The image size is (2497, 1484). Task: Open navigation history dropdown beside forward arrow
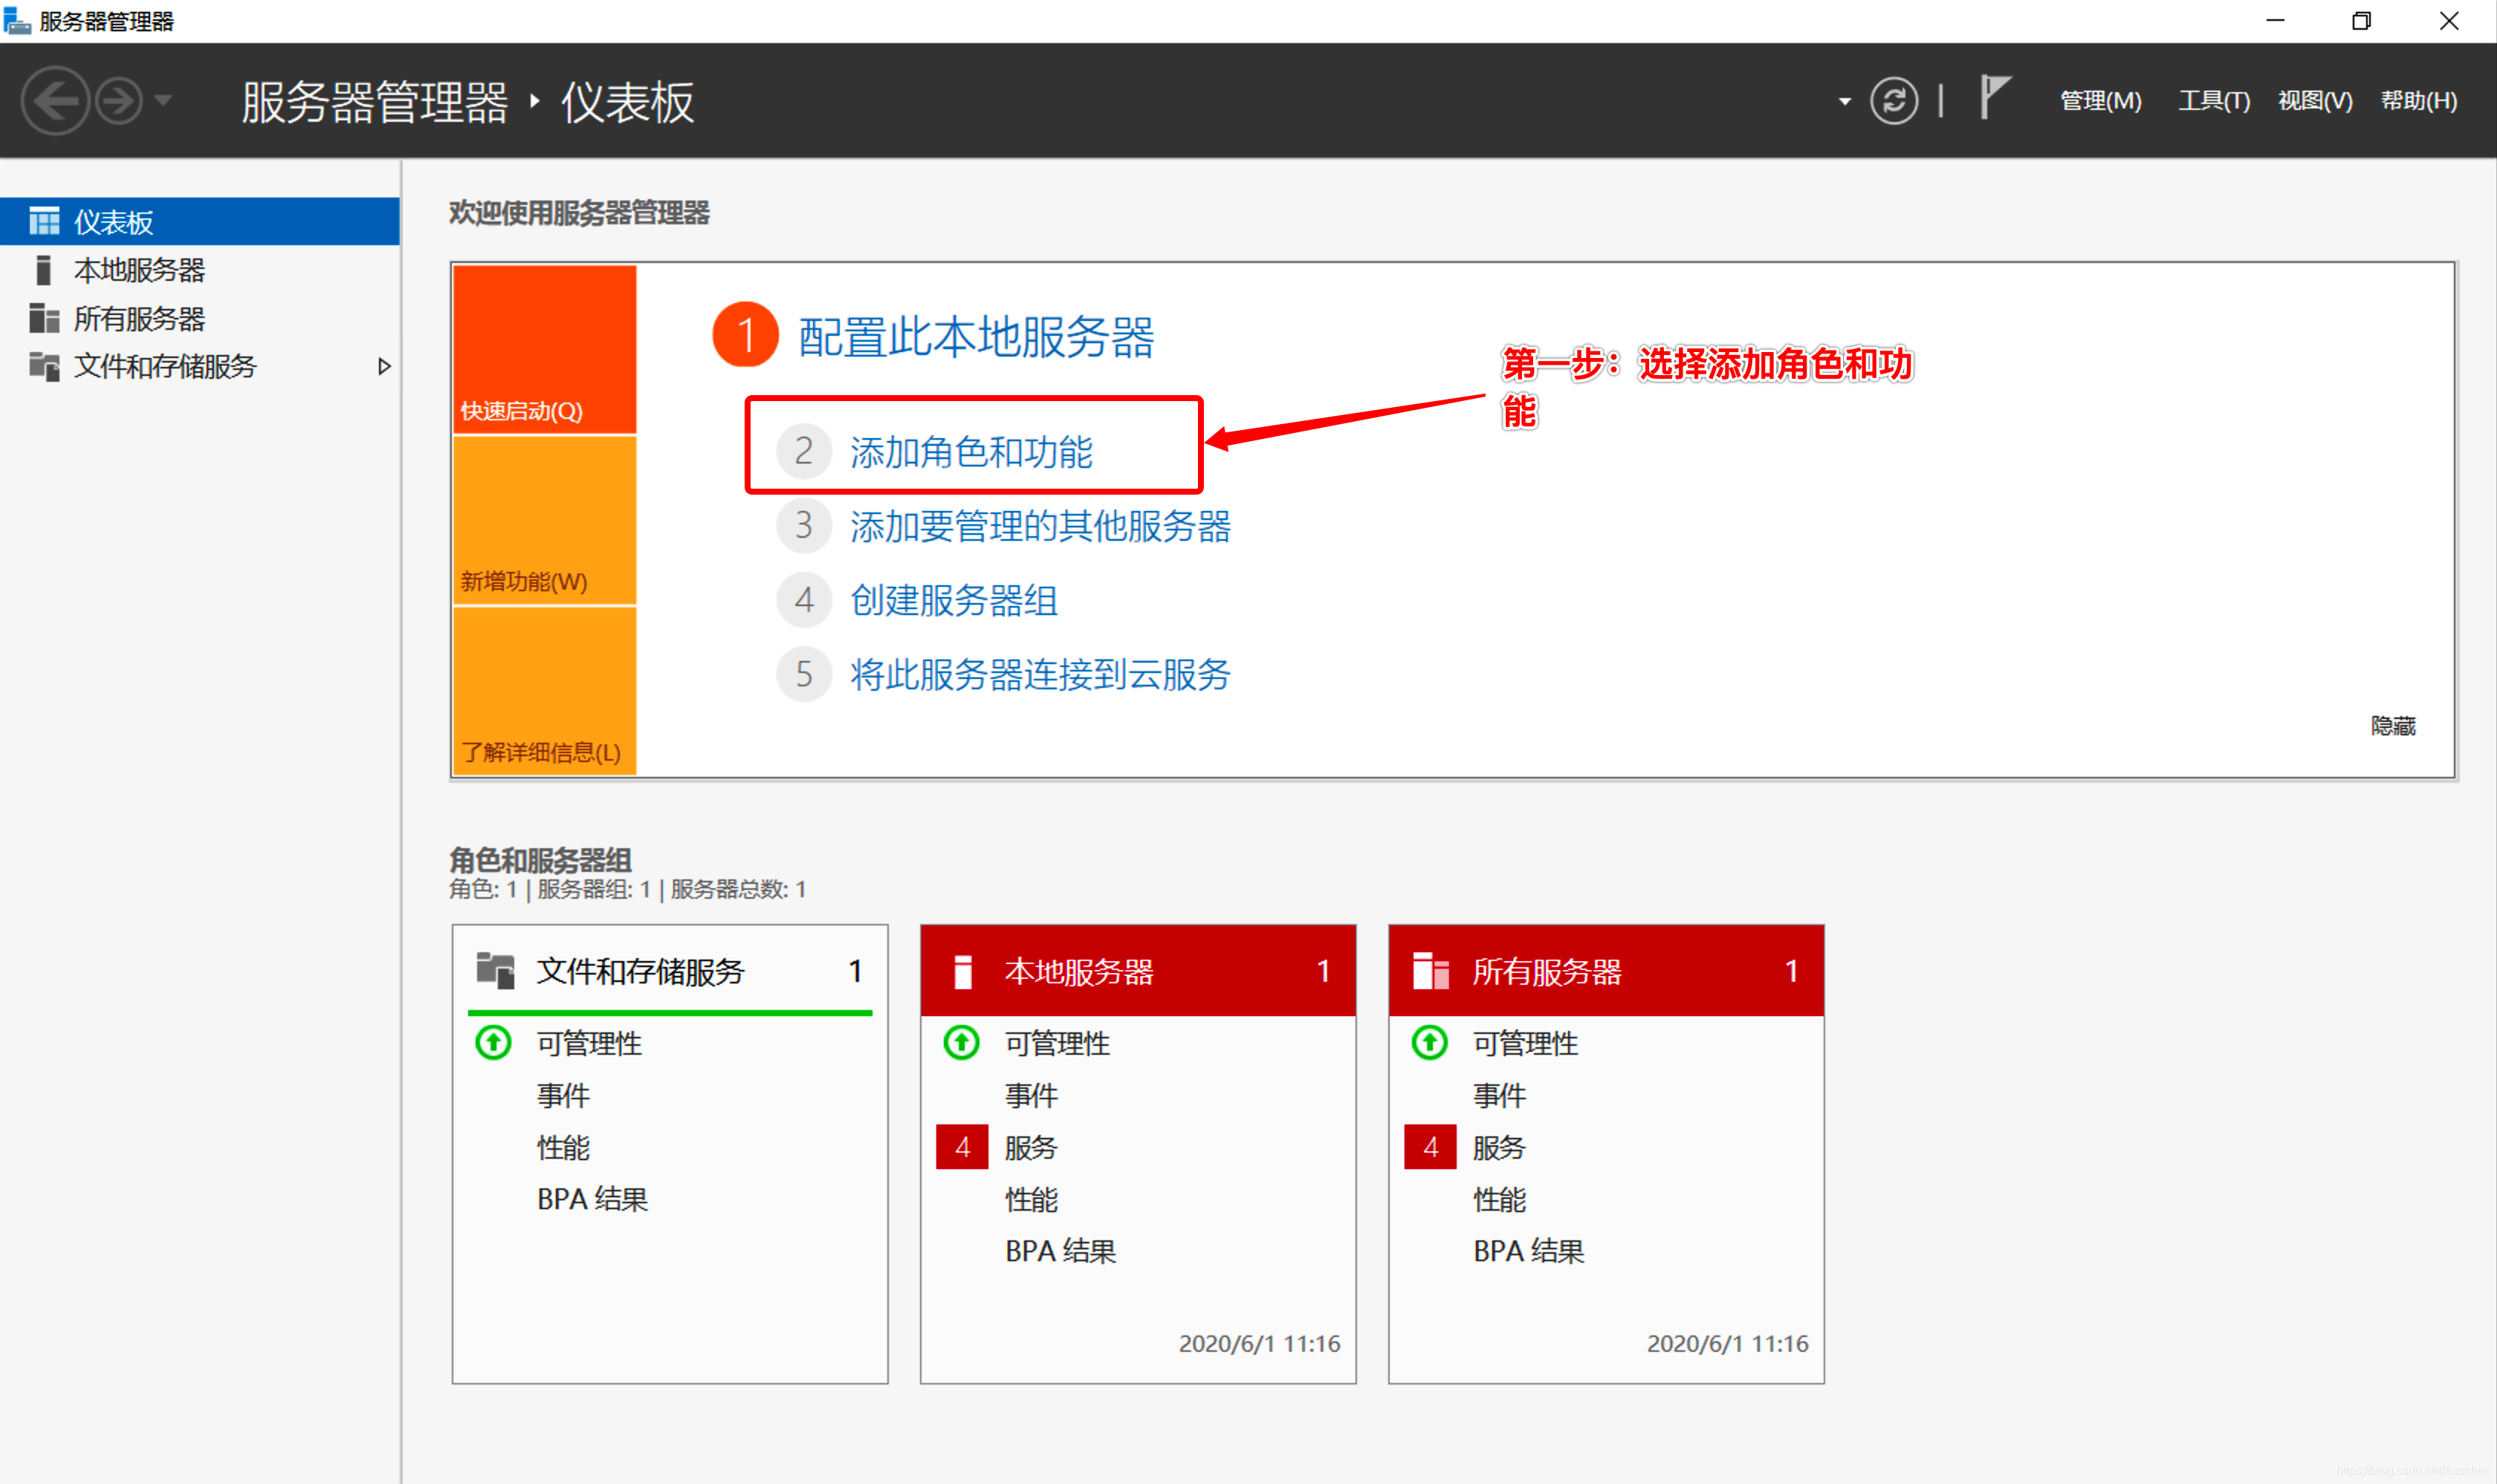(x=163, y=100)
